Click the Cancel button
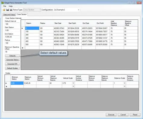The width and height of the screenshot is (143, 119). pyautogui.click(x=123, y=115)
